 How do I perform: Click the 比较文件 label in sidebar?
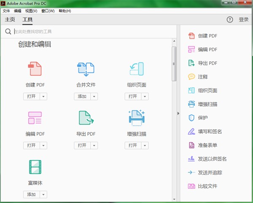point(207,186)
